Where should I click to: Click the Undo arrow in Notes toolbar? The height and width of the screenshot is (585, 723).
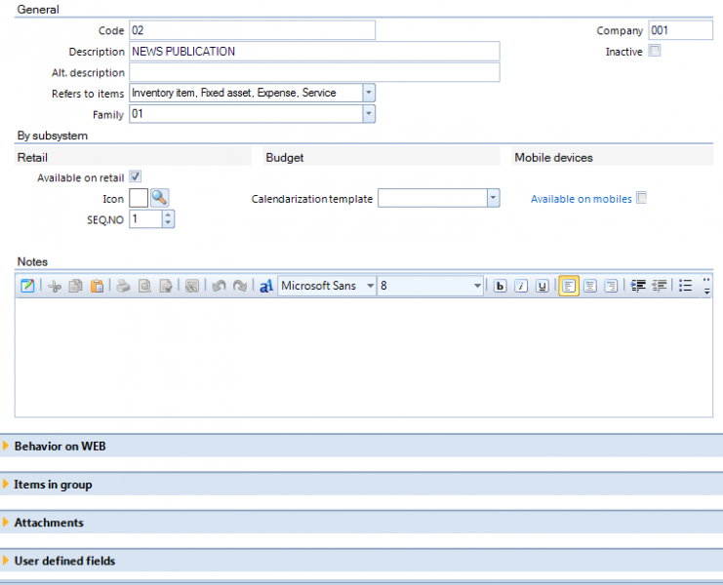click(219, 286)
